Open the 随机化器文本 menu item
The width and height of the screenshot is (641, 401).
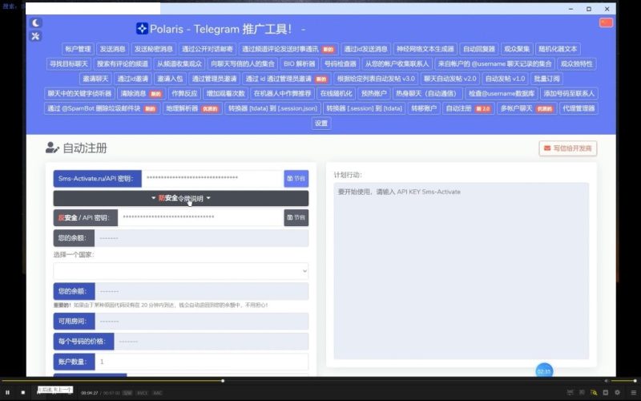click(558, 49)
